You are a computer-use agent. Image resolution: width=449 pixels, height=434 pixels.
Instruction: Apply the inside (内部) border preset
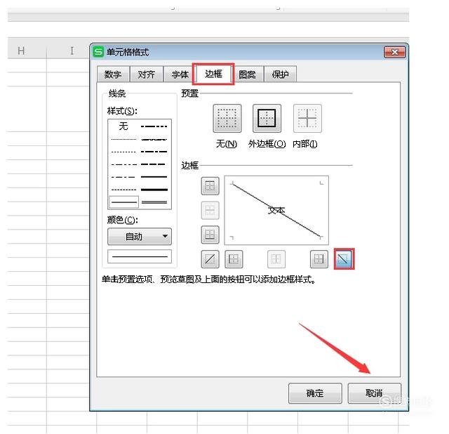click(307, 118)
